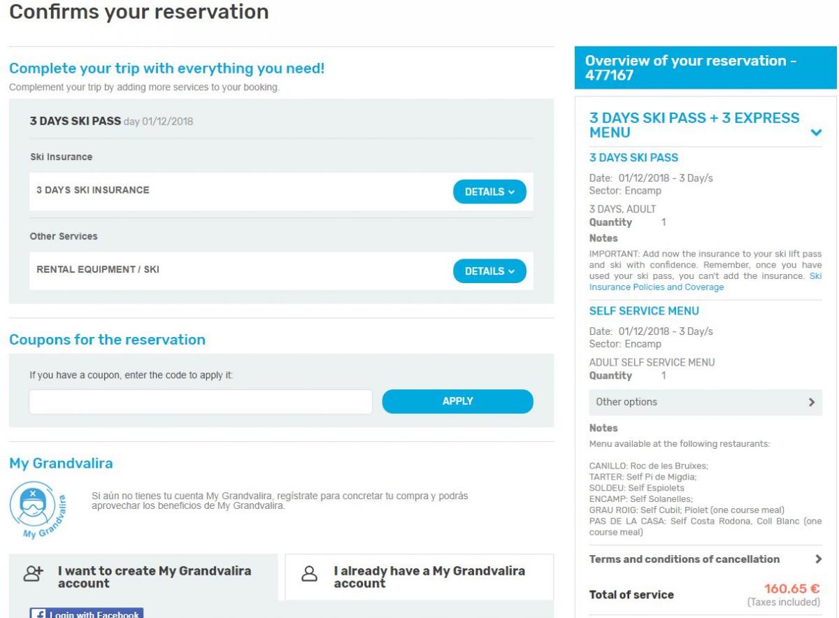Open Ski Insurance Policies and Coverage link
Viewport: 839px width, 618px height.
[705, 282]
